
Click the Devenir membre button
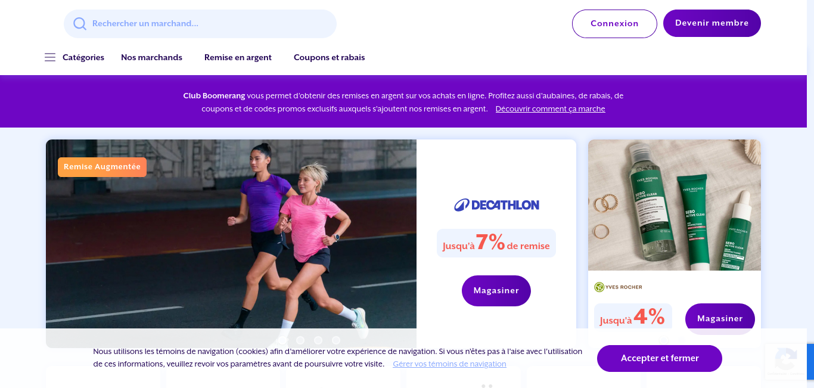[x=712, y=23]
